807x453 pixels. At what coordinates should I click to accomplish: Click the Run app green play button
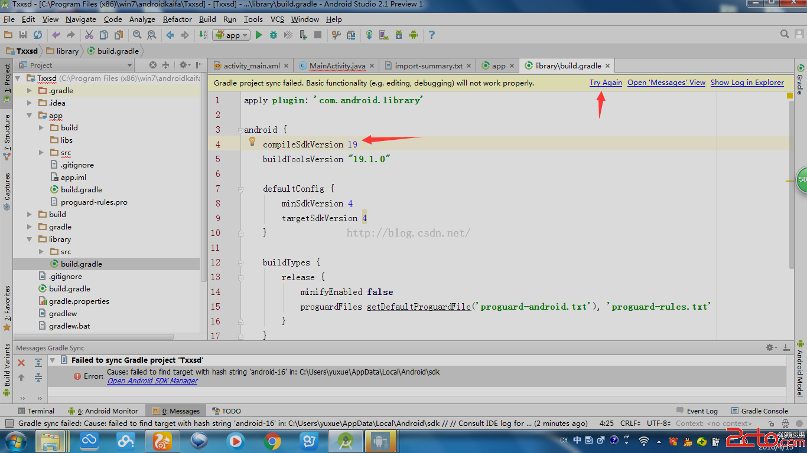pyautogui.click(x=258, y=35)
